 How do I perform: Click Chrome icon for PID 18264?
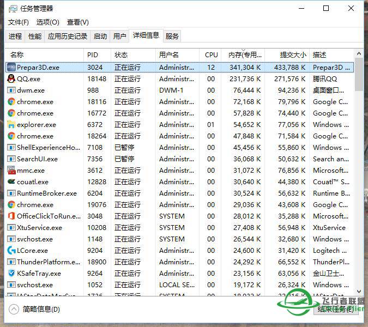point(11,136)
